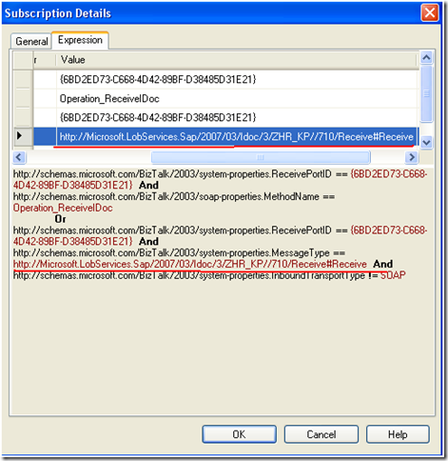This screenshot has height=461, width=448.
Task: Click the horizontal scroll left arrow
Action: [x=19, y=157]
